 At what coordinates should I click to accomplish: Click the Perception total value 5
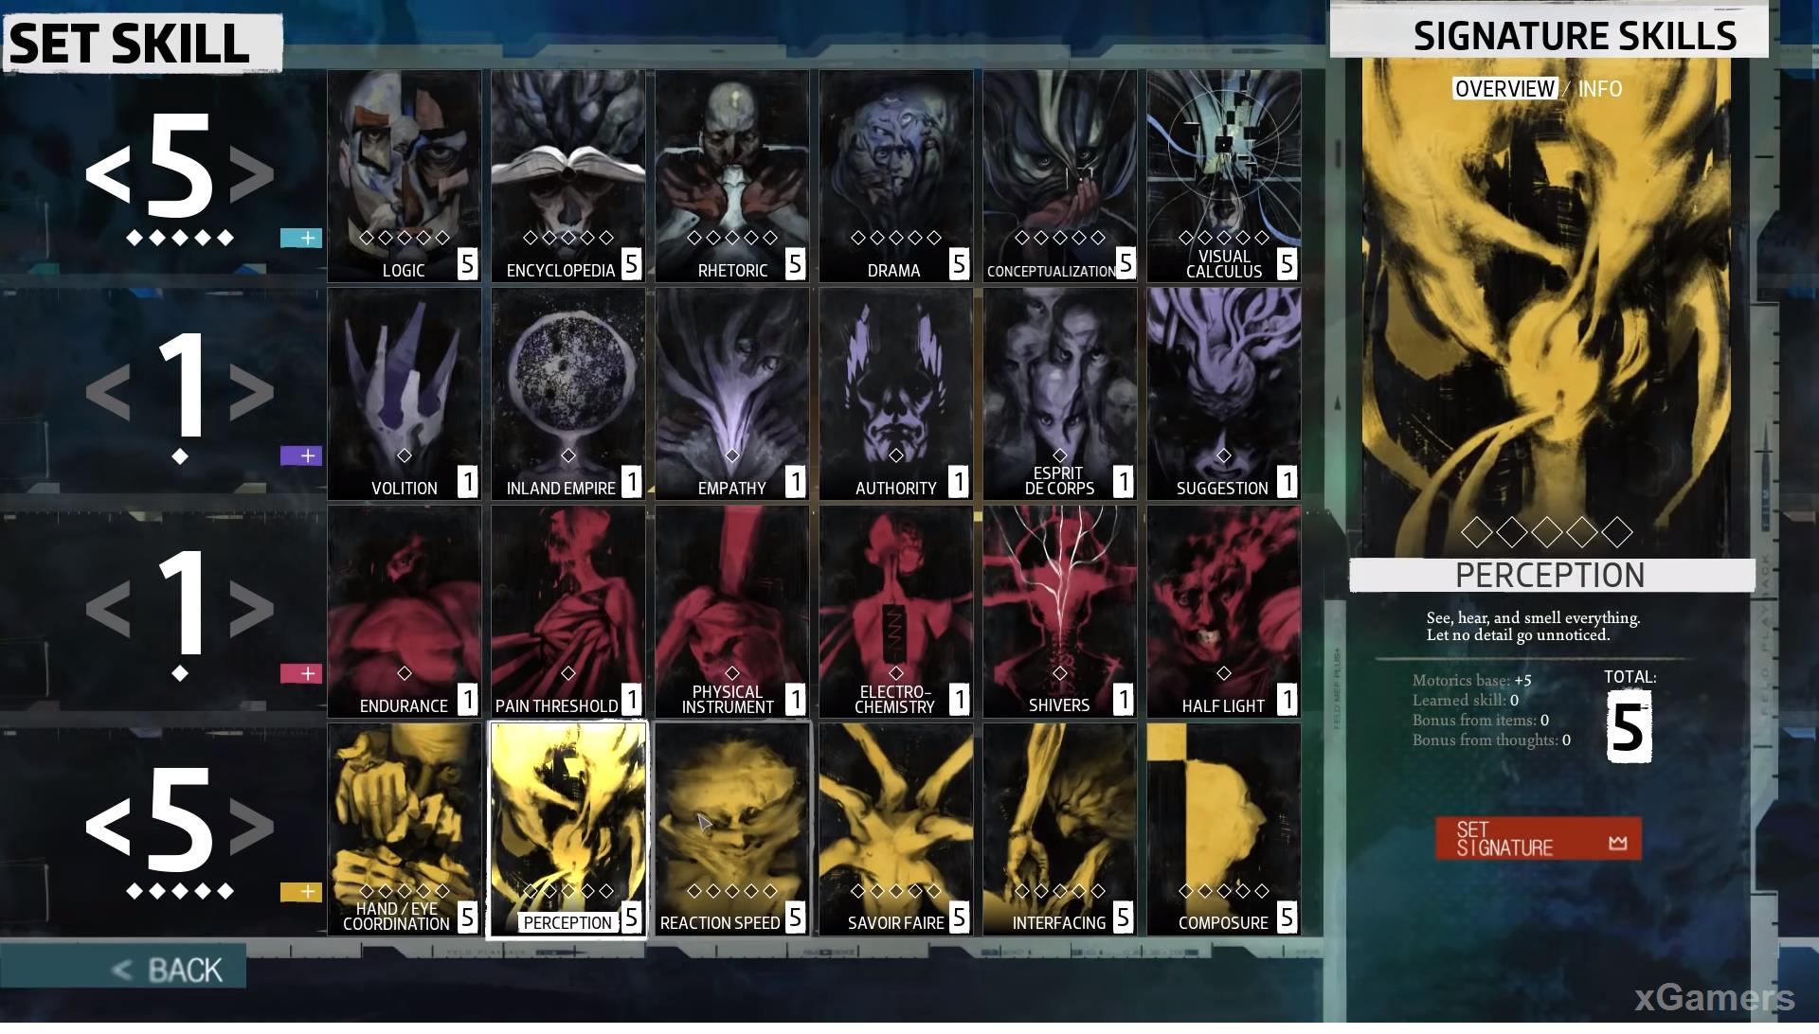click(x=1630, y=726)
